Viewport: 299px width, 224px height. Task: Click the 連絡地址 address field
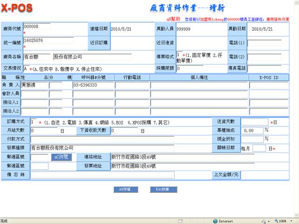tap(182, 157)
